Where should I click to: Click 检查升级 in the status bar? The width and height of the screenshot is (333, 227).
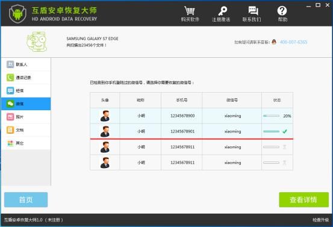coord(320,220)
